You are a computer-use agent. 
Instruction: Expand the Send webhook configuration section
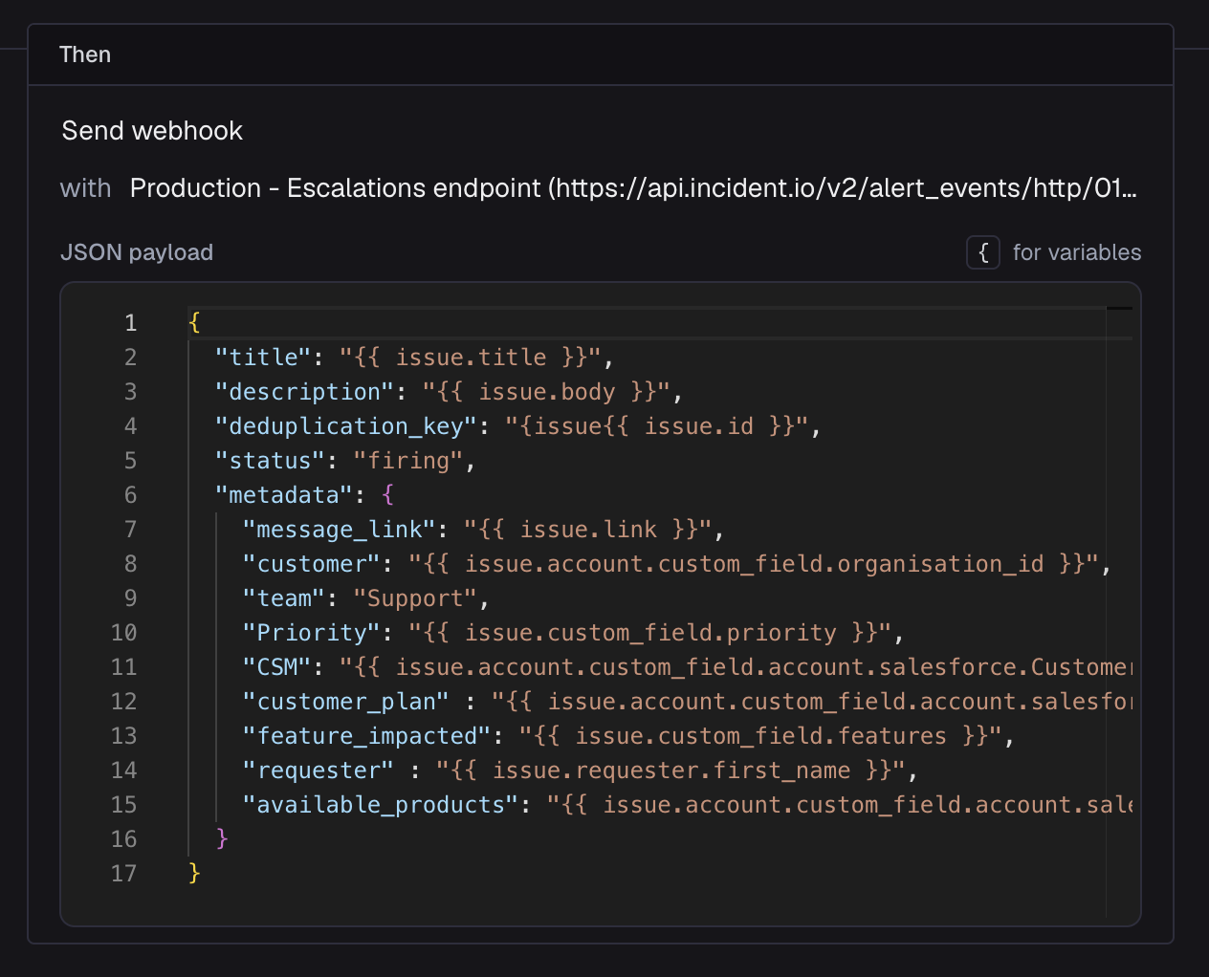[x=151, y=130]
